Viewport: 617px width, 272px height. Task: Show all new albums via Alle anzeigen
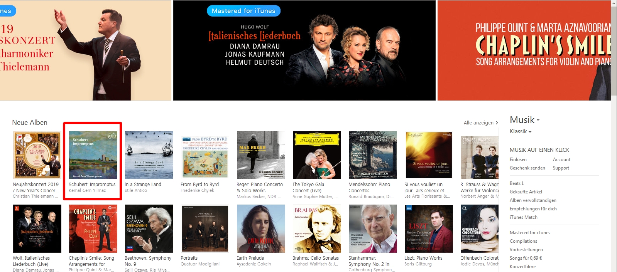click(481, 123)
